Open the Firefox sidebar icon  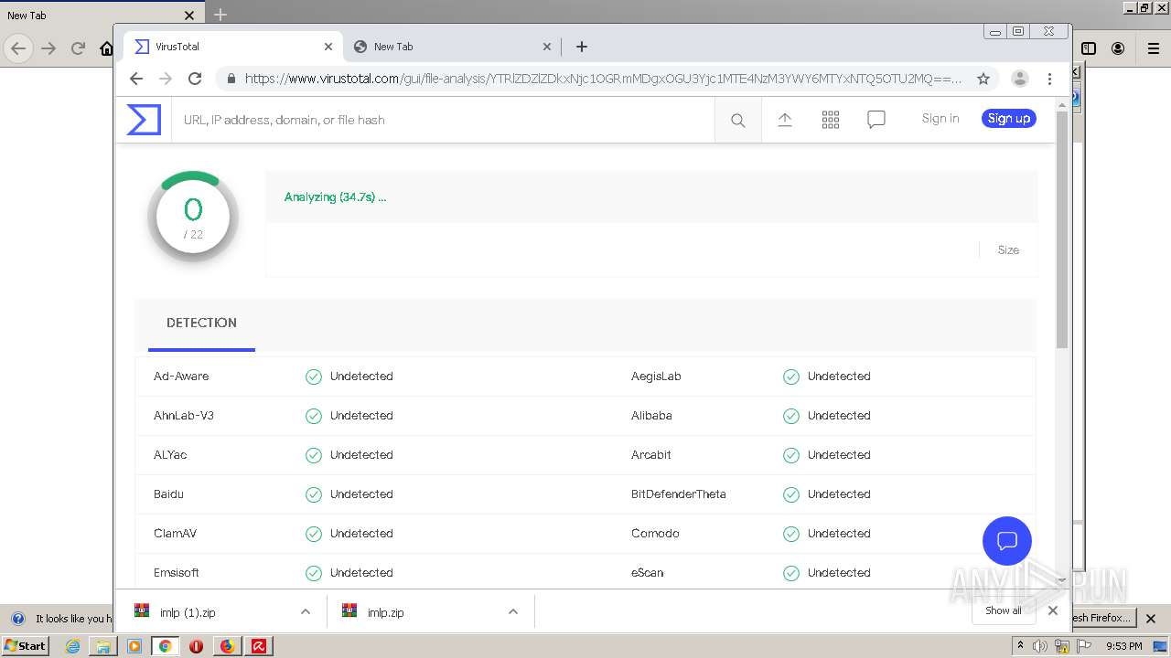1089,48
